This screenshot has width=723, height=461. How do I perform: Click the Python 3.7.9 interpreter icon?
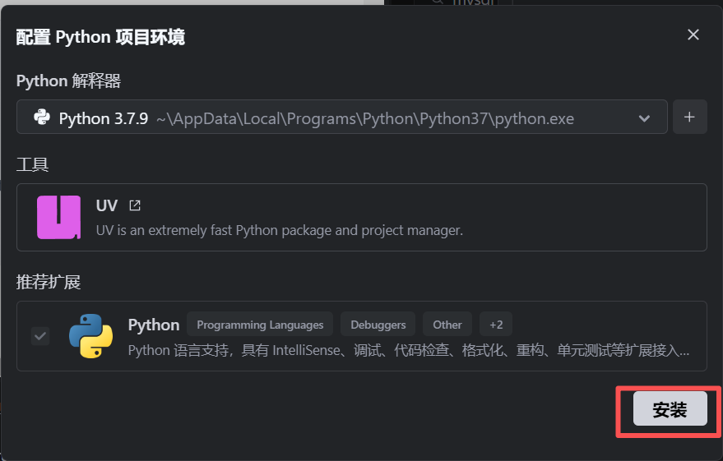[x=42, y=117]
